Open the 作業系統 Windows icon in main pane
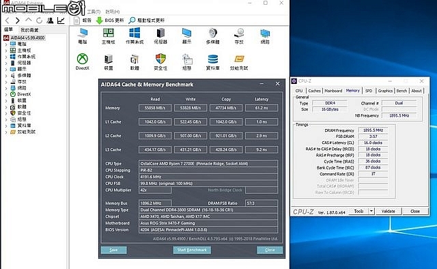Viewport: 437px width, 269px height. 135,36
